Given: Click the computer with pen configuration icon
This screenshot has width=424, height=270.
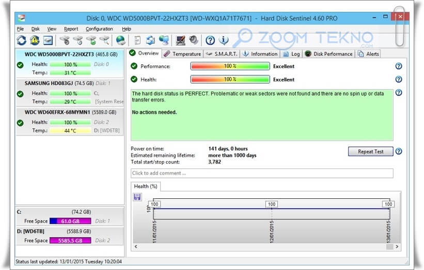Looking at the screenshot, I should click(180, 41).
